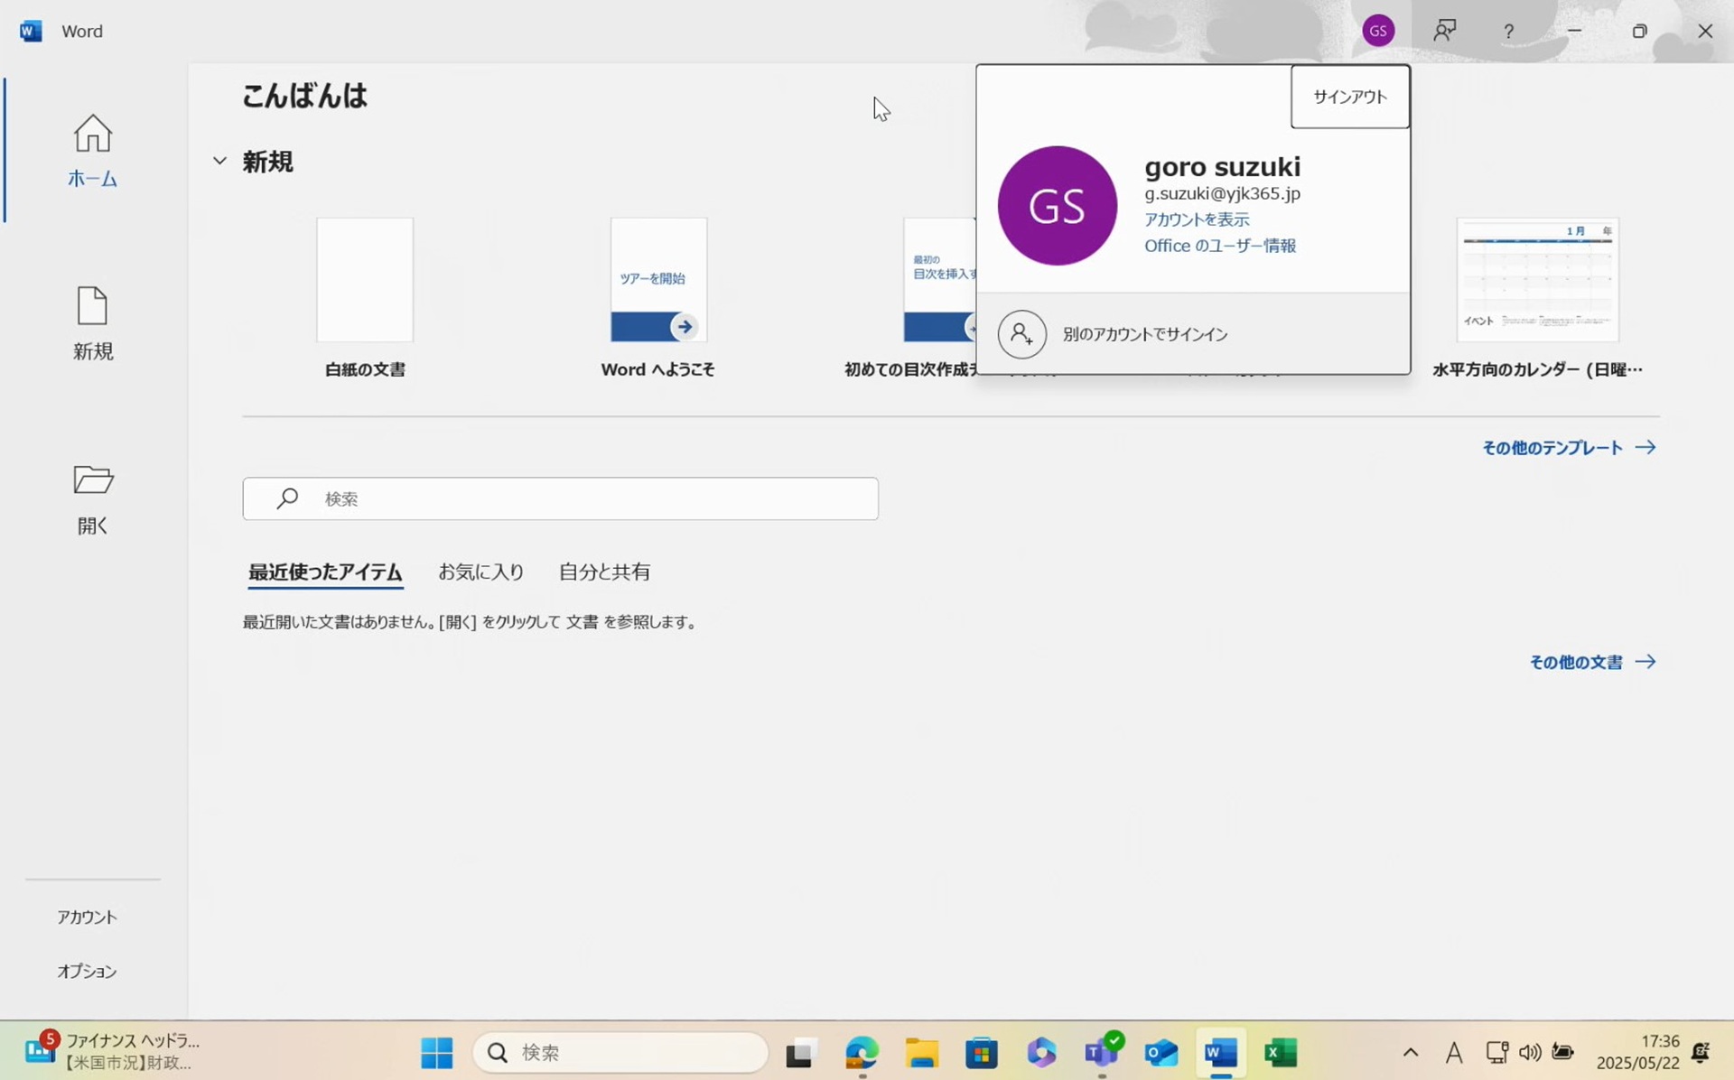Switch to 自分と共有 tab
Screen dimensions: 1734x1080
pyautogui.click(x=604, y=572)
